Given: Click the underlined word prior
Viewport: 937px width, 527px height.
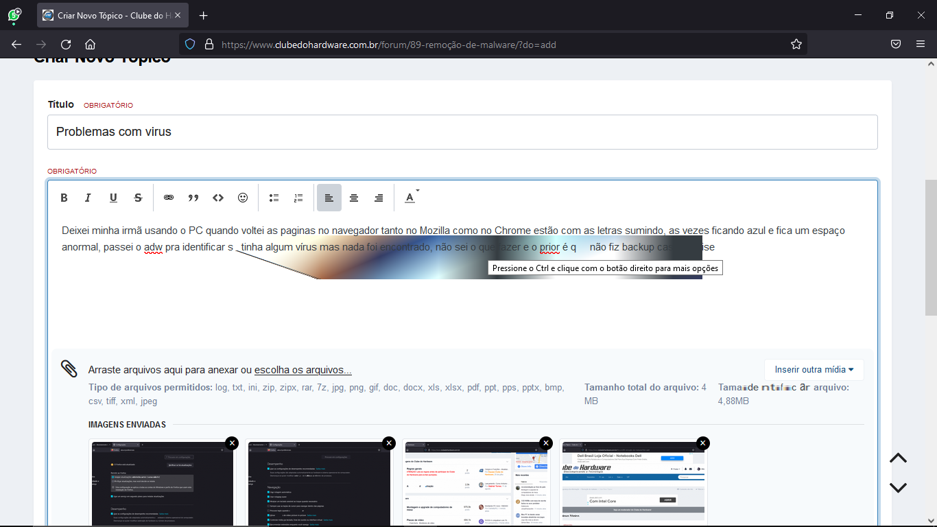Looking at the screenshot, I should coord(550,247).
